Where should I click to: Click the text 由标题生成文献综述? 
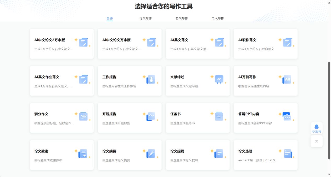coord(184,86)
